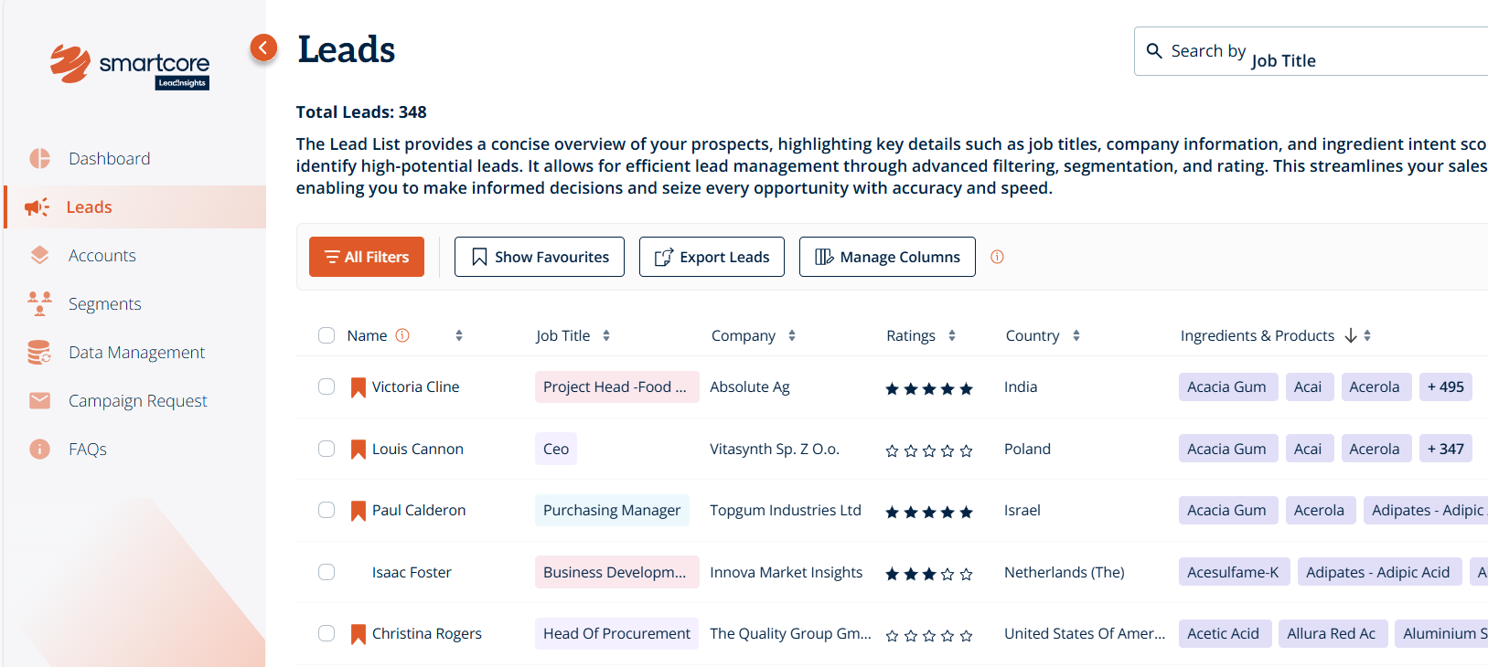Click the Export Leads button
Viewport: 1488px width, 667px height.
tap(712, 257)
